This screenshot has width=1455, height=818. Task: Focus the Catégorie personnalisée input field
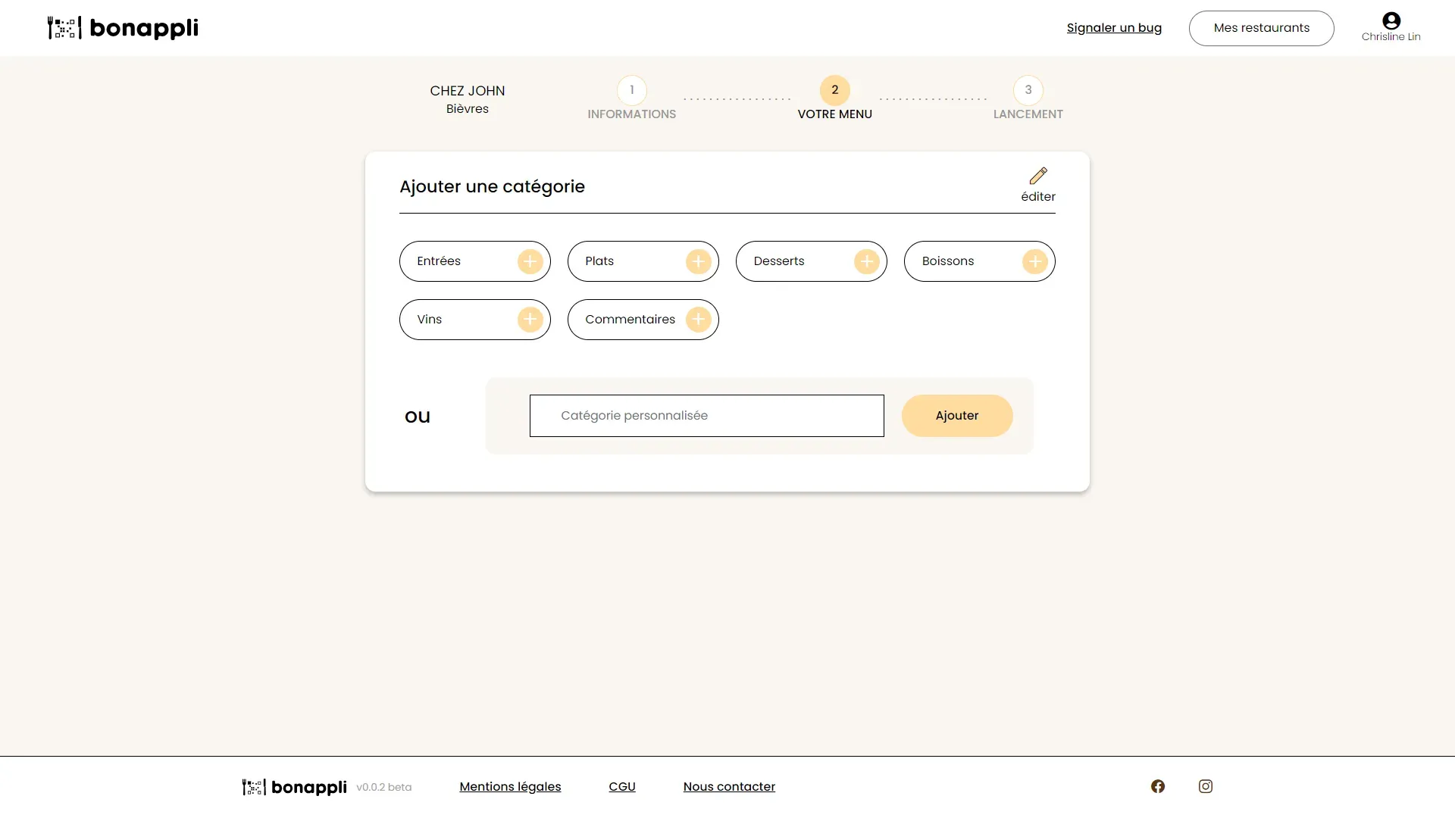point(707,416)
